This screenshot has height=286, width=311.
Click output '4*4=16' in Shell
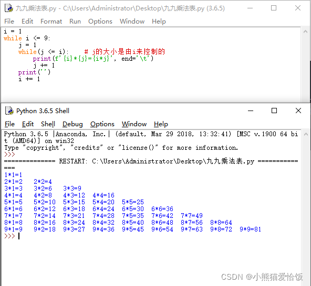click(x=103, y=195)
